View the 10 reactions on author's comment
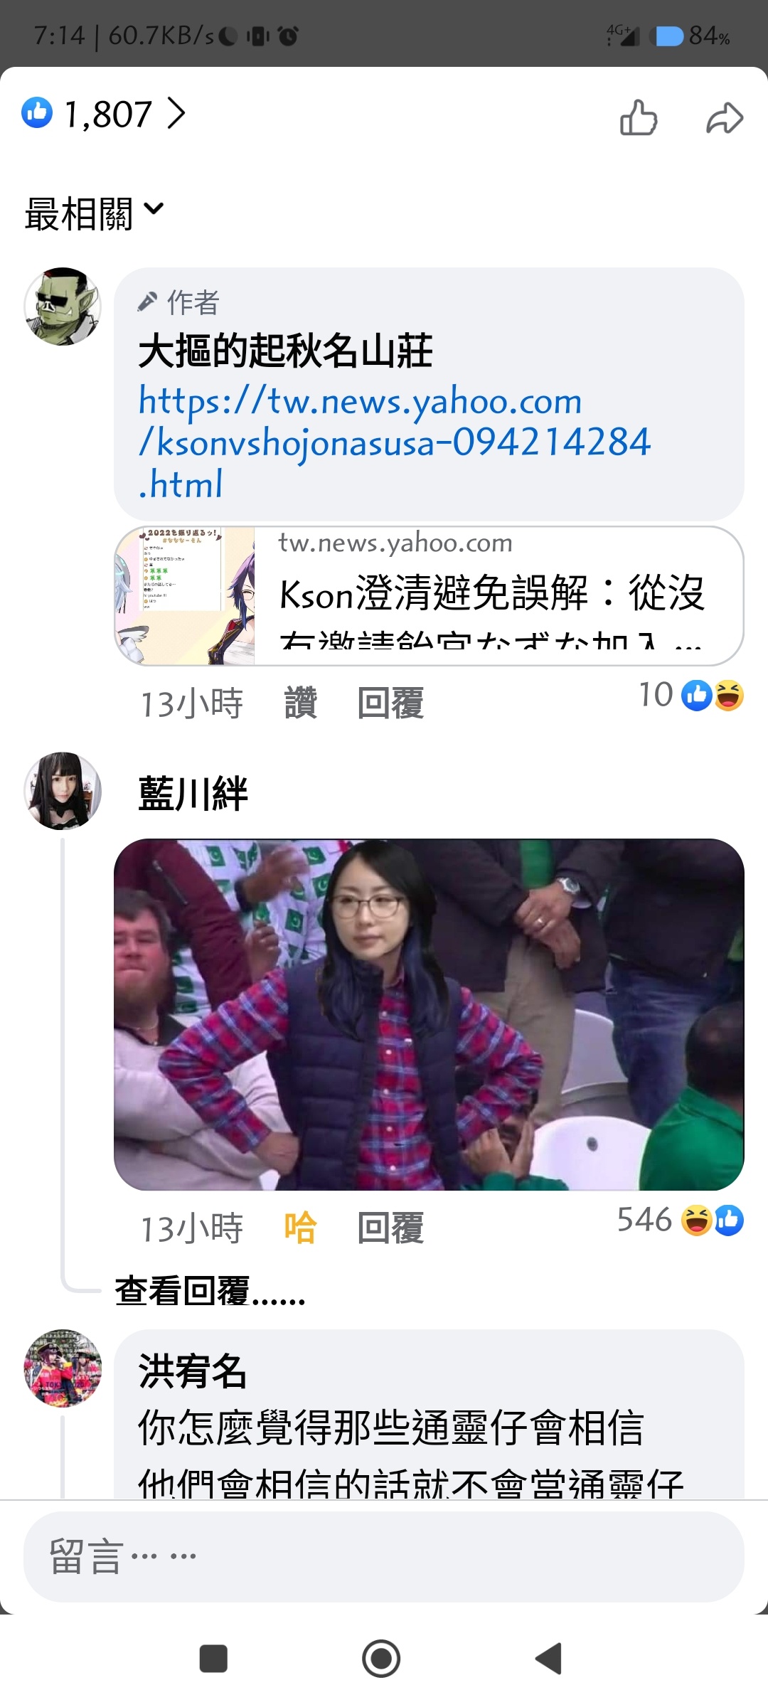 pyautogui.click(x=690, y=695)
